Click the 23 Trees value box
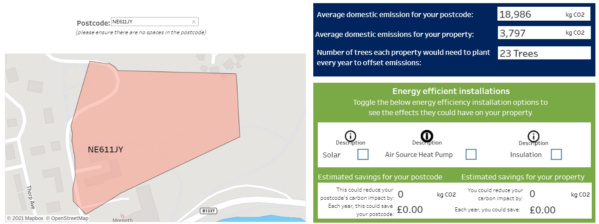The width and height of the screenshot is (599, 224). pos(519,53)
